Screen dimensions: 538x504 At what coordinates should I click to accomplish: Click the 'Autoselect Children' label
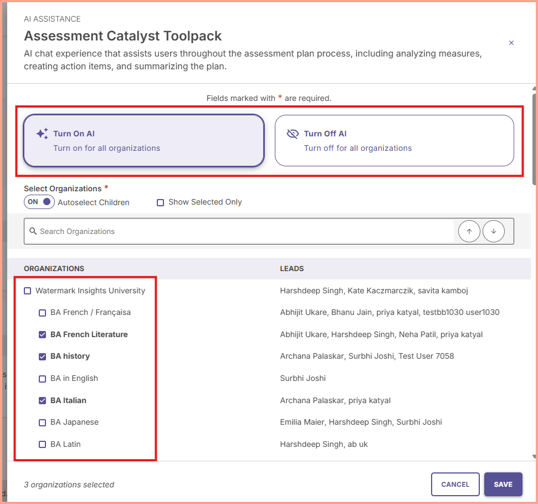(x=94, y=202)
